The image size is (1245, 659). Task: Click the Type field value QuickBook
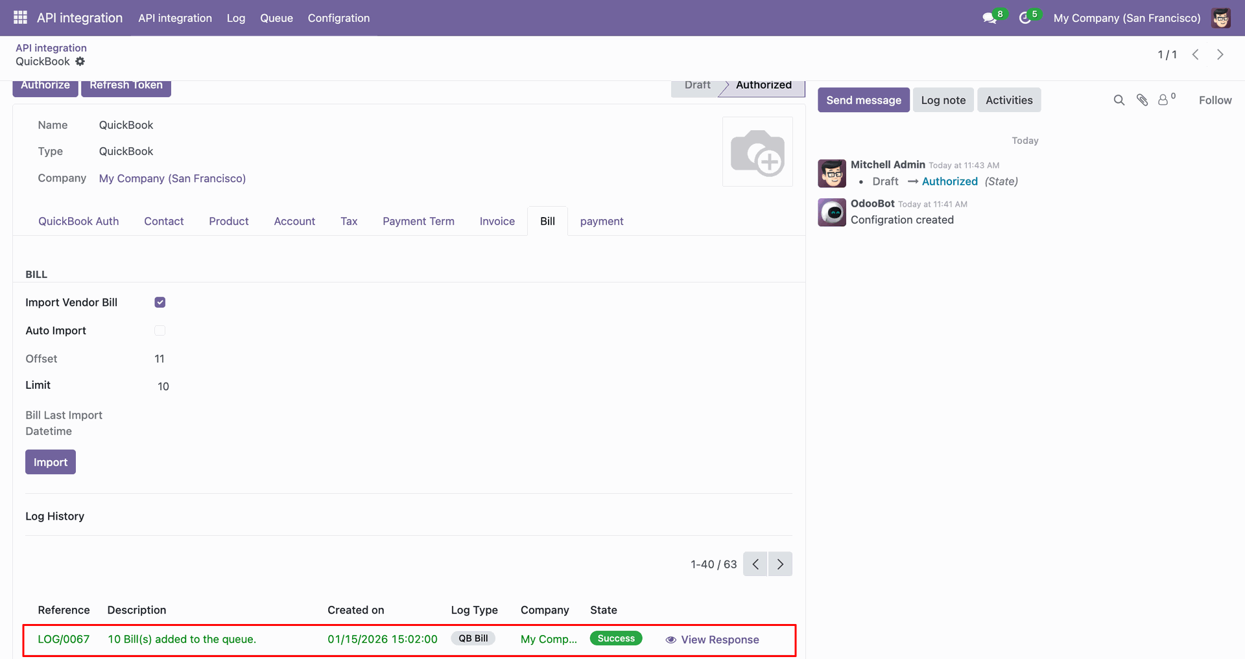(126, 151)
